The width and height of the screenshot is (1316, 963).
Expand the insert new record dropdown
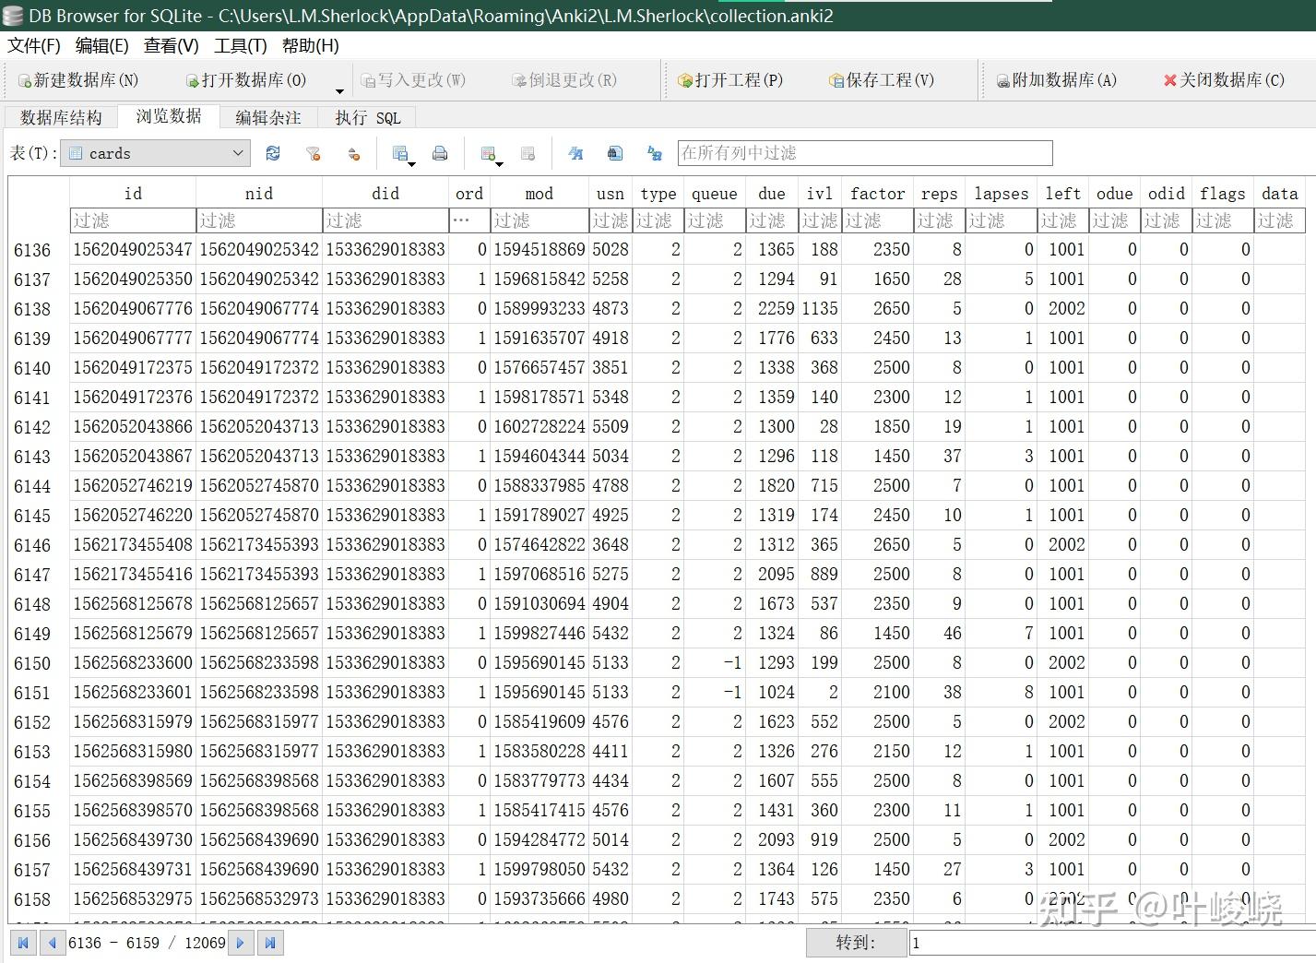[499, 164]
